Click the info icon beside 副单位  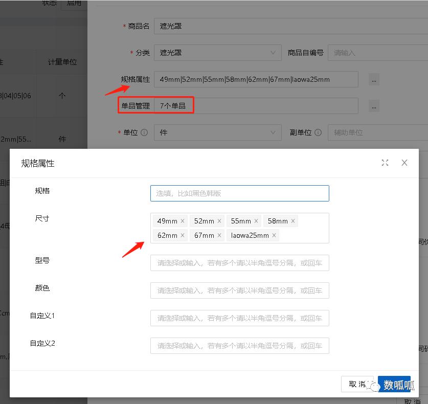[318, 131]
